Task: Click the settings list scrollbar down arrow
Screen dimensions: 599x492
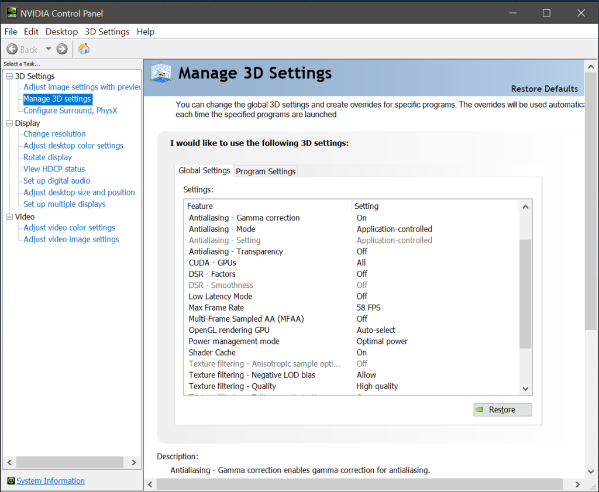Action: 525,388
